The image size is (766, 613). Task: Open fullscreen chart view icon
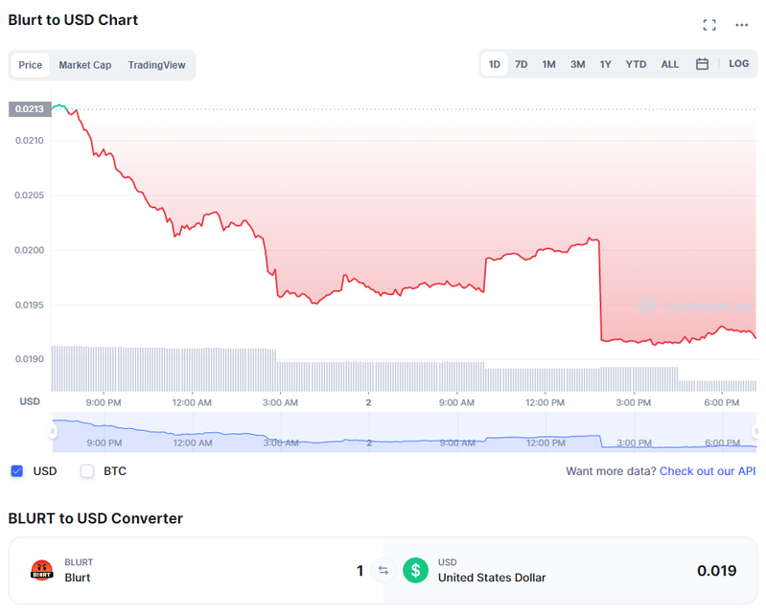point(709,25)
